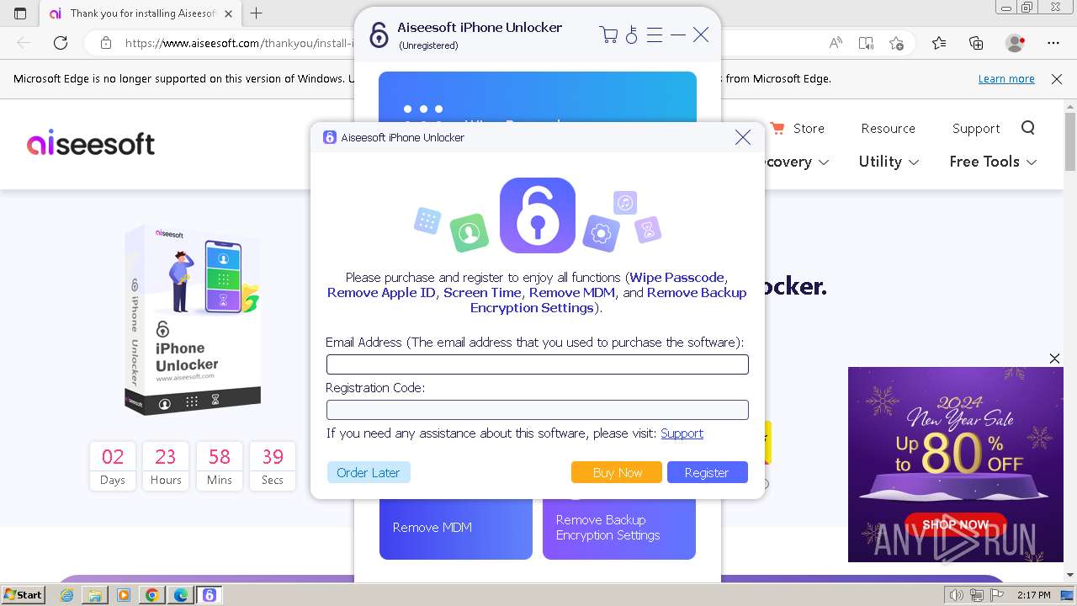Launch Internet Explorer from the taskbar

tap(67, 595)
